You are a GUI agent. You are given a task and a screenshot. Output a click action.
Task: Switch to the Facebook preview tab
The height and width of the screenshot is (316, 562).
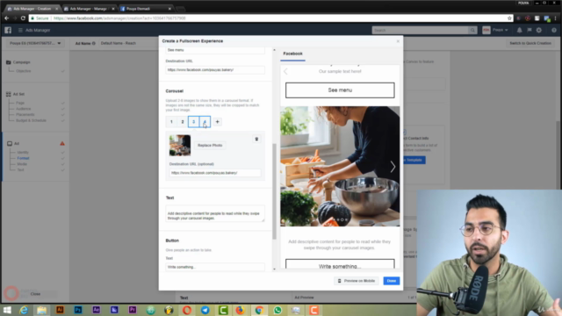point(292,54)
